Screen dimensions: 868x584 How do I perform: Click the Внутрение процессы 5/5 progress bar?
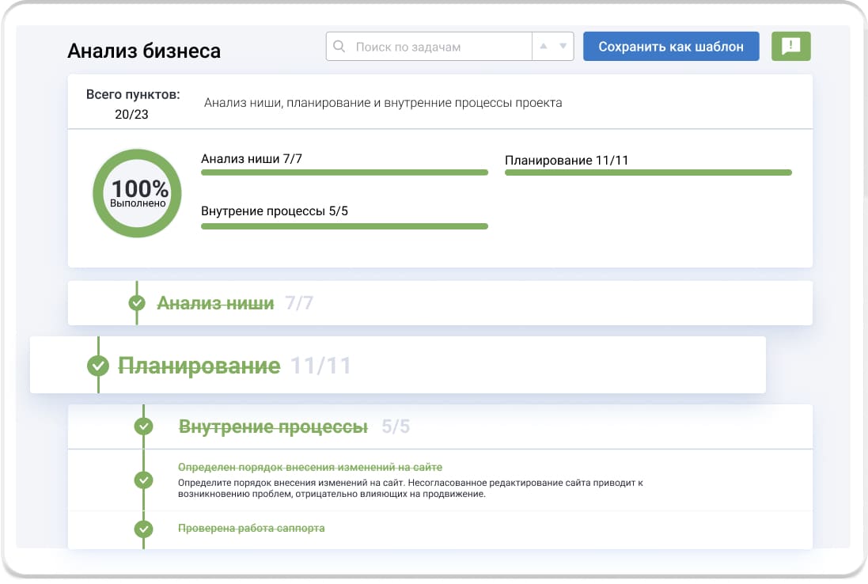[344, 226]
